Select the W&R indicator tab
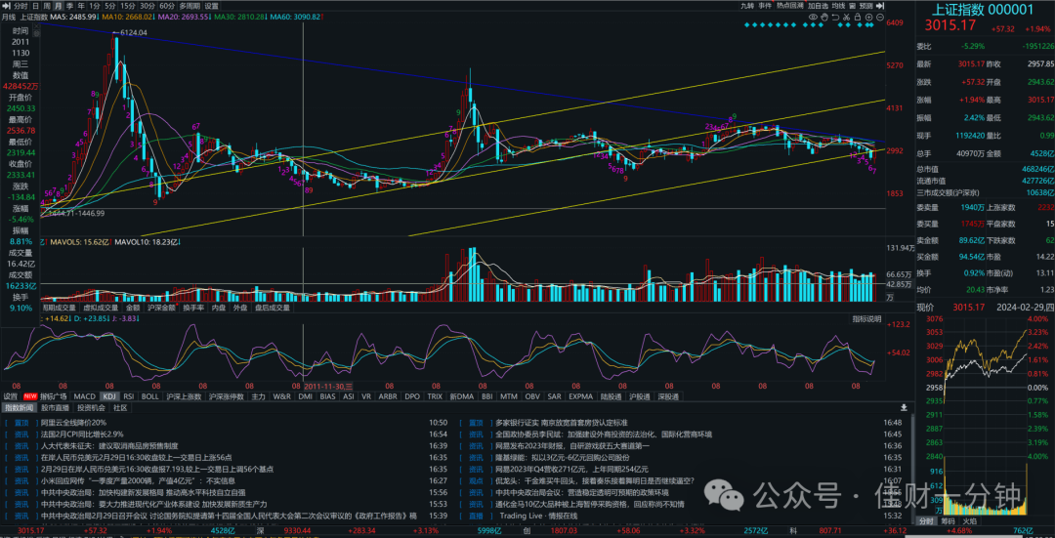The height and width of the screenshot is (538, 1055). [x=282, y=396]
